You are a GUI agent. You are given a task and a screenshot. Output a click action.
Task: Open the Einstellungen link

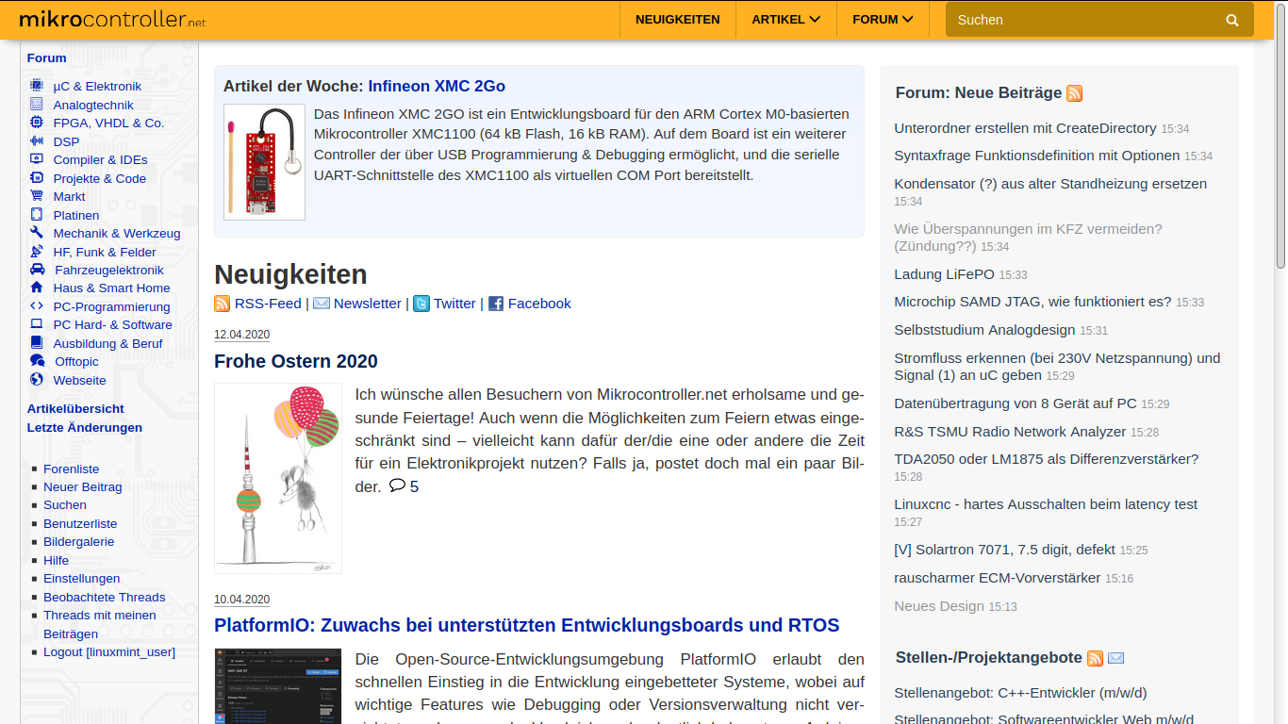82,578
